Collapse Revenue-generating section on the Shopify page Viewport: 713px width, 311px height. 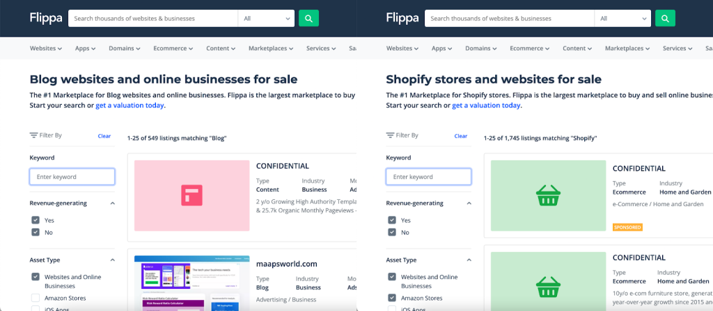coord(469,203)
